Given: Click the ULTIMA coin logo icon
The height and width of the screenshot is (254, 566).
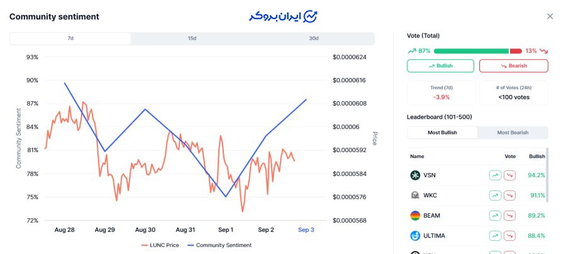Looking at the screenshot, I should click(415, 236).
